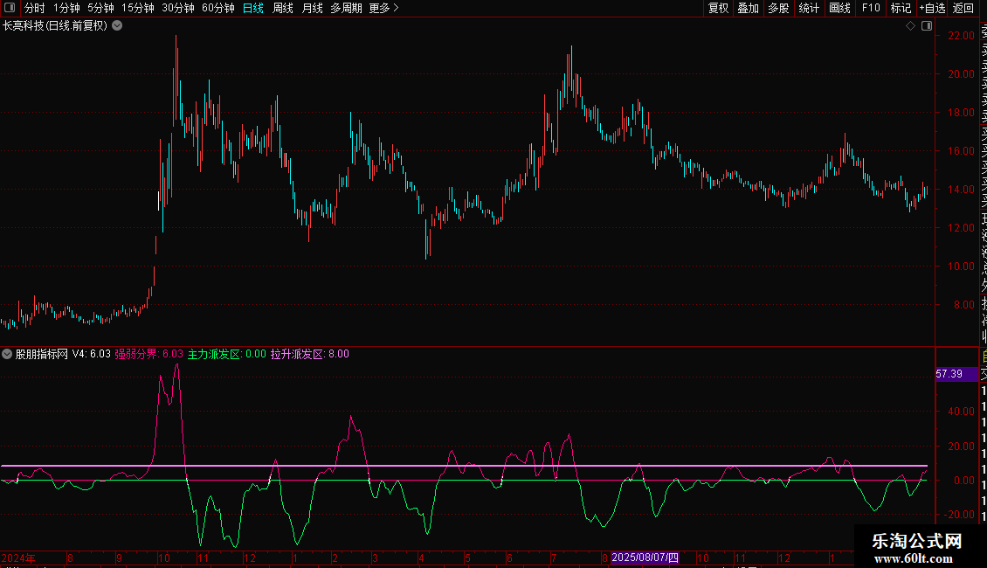This screenshot has width=987, height=568.
Task: Open the 画线 drawing tools
Action: pyautogui.click(x=839, y=8)
